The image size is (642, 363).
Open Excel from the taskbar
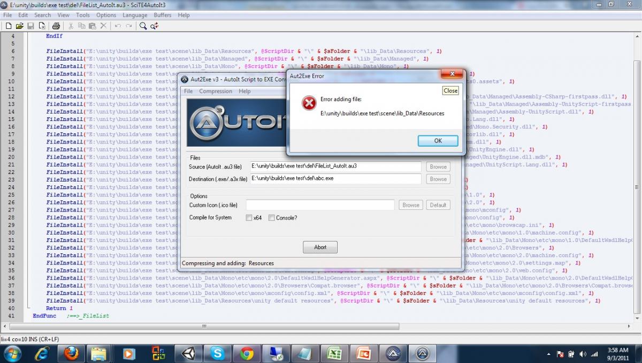coord(334,353)
